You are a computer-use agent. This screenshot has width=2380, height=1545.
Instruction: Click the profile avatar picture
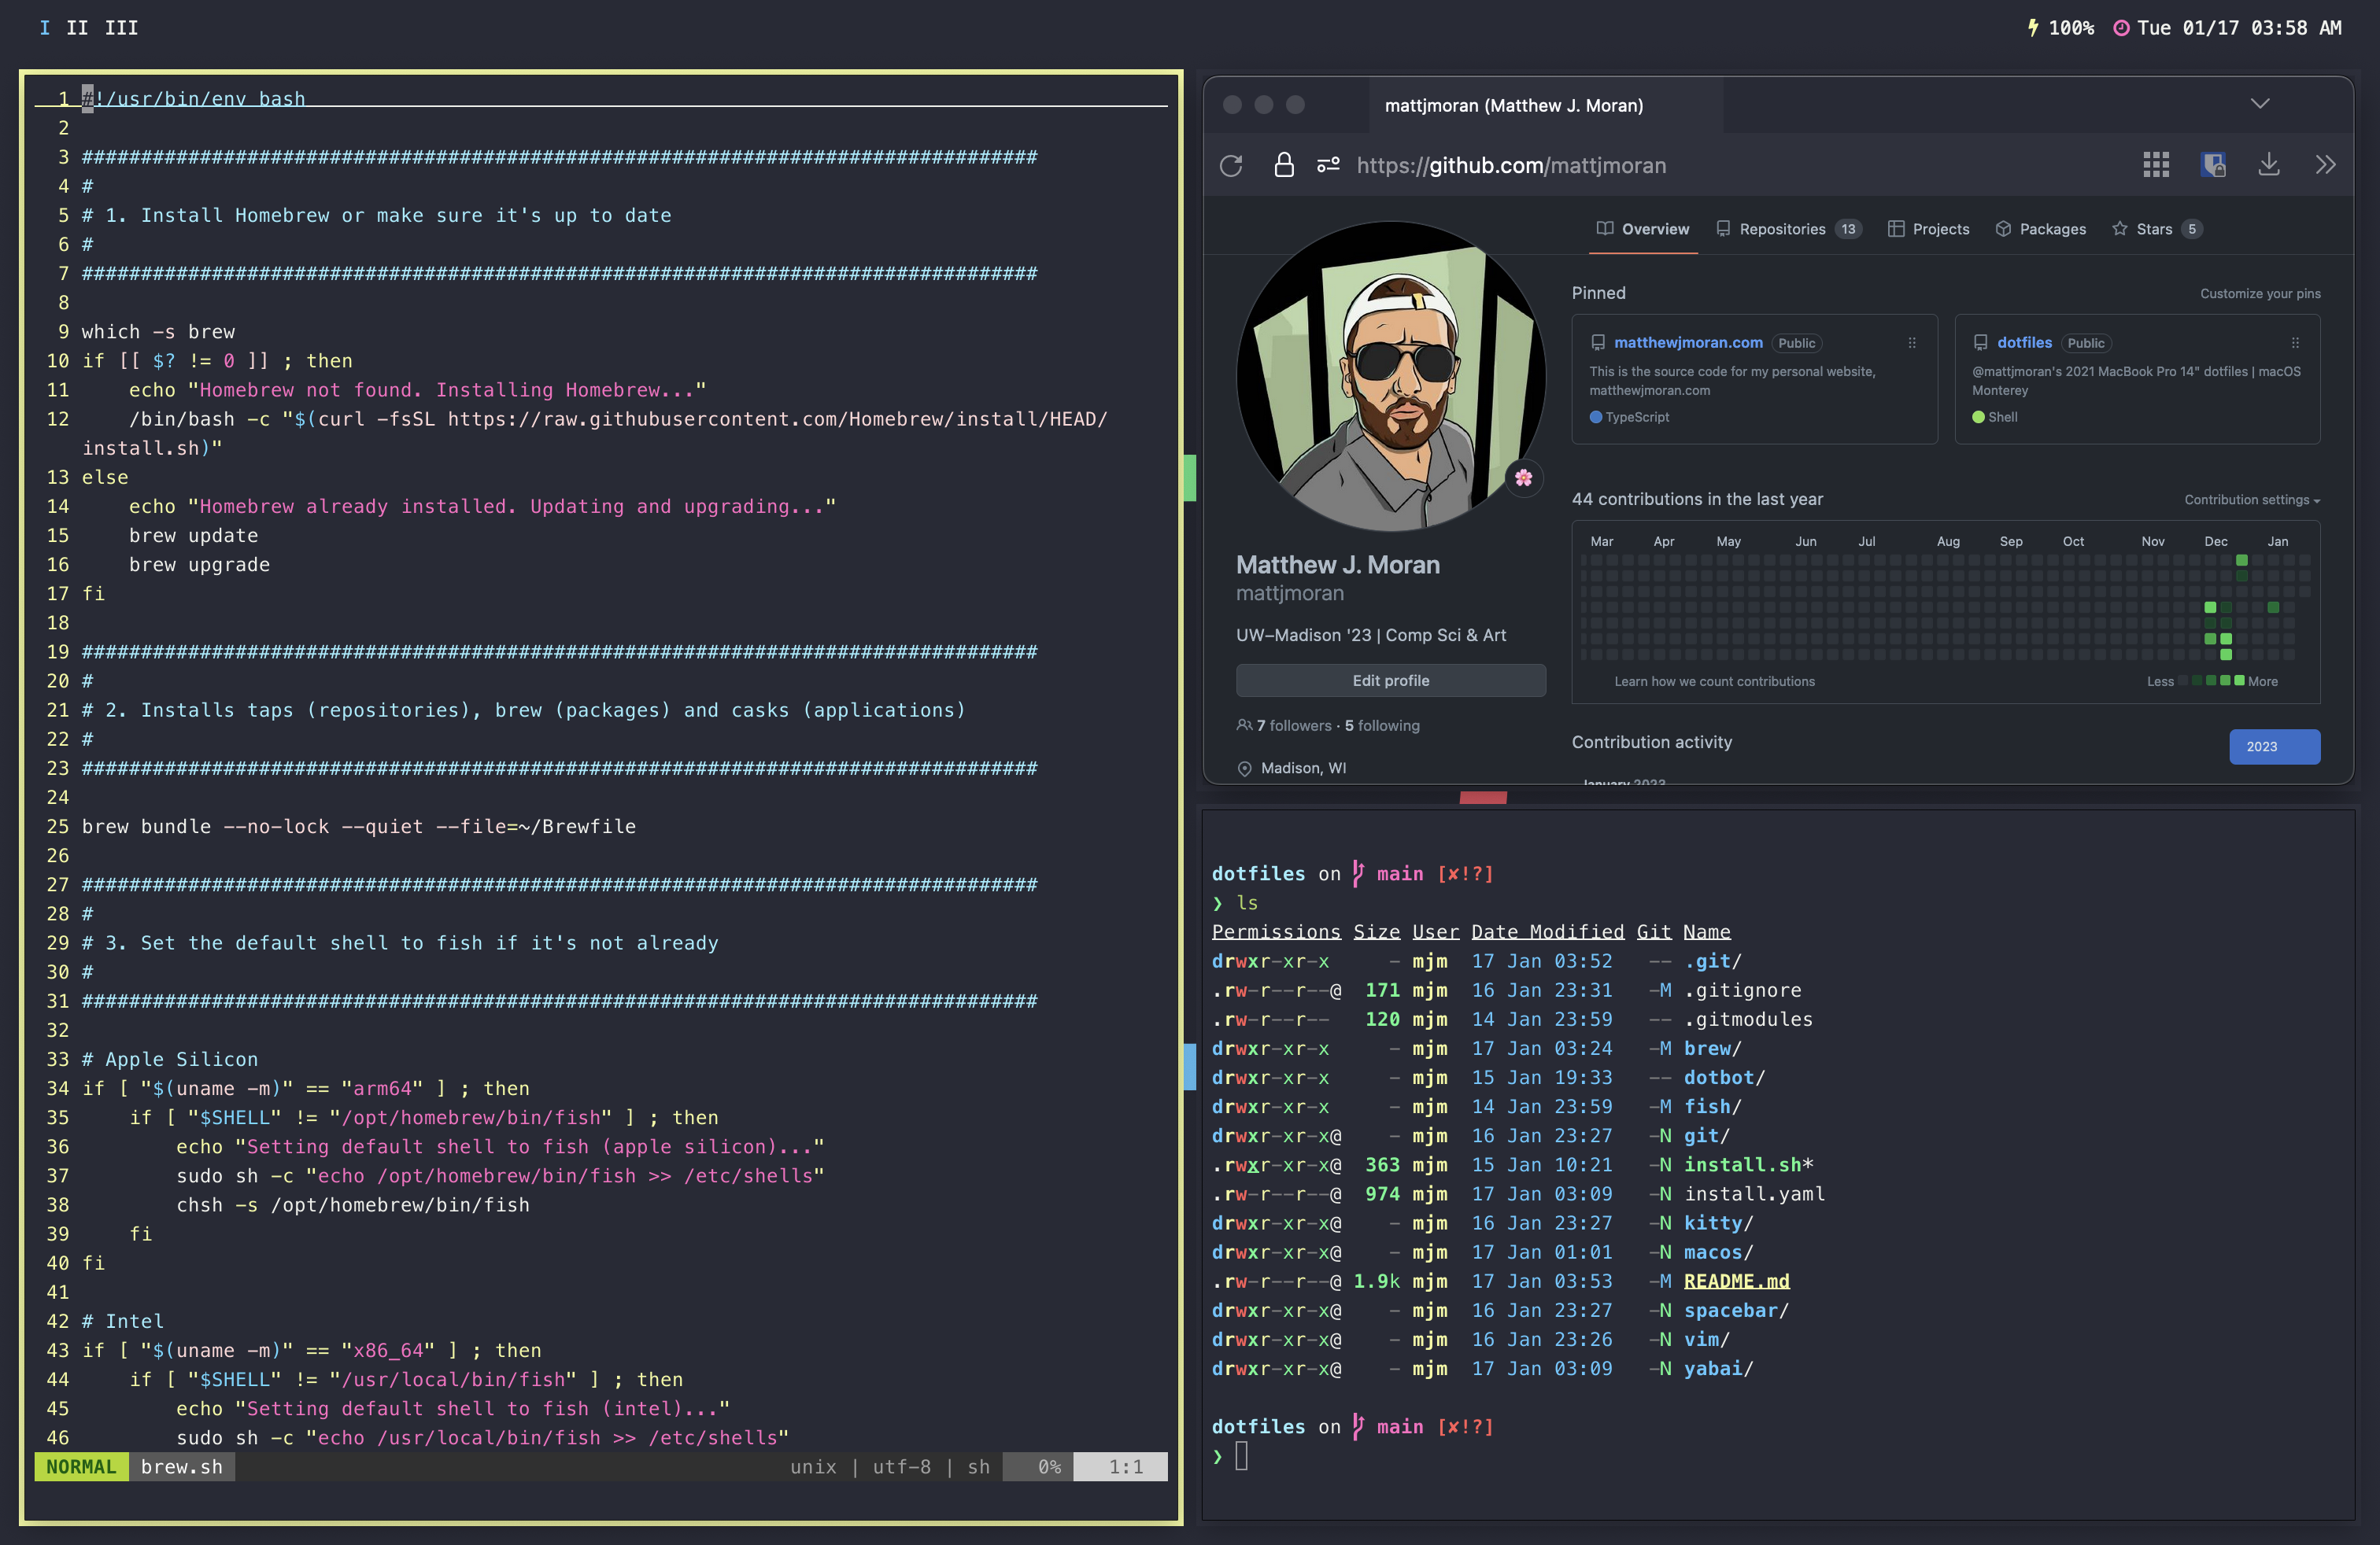pyautogui.click(x=1391, y=376)
